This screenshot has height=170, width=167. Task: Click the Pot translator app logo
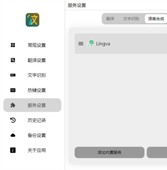click(x=32, y=20)
